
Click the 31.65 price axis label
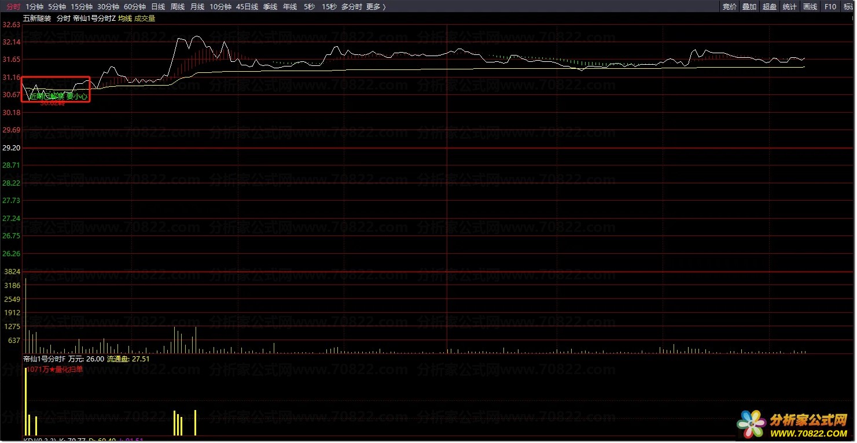click(12, 60)
